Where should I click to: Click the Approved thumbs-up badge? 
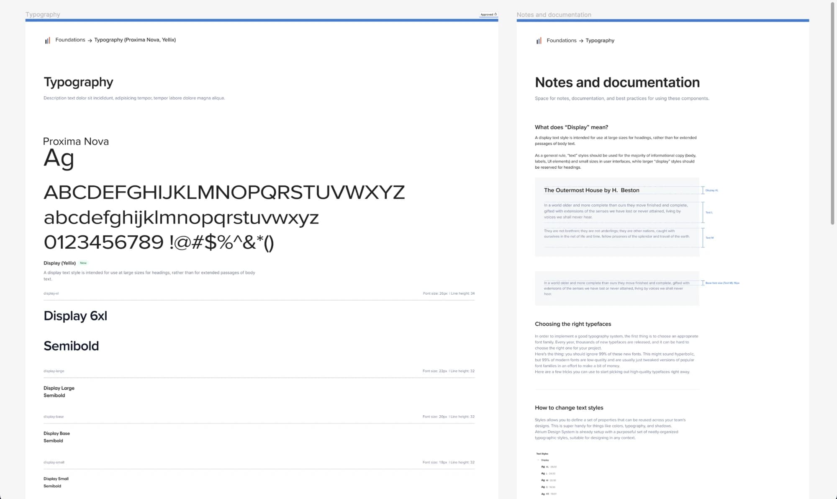pos(488,14)
